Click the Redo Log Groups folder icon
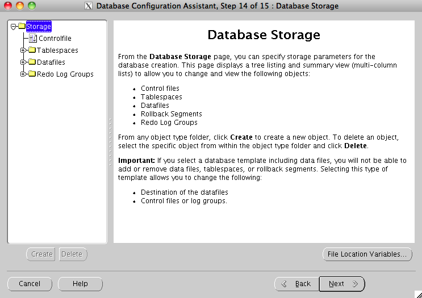This screenshot has width=422, height=298. pyautogui.click(x=32, y=74)
